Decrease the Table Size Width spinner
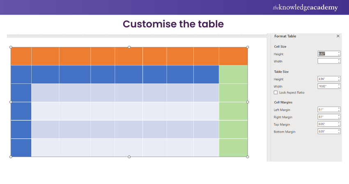 [x=339, y=88]
